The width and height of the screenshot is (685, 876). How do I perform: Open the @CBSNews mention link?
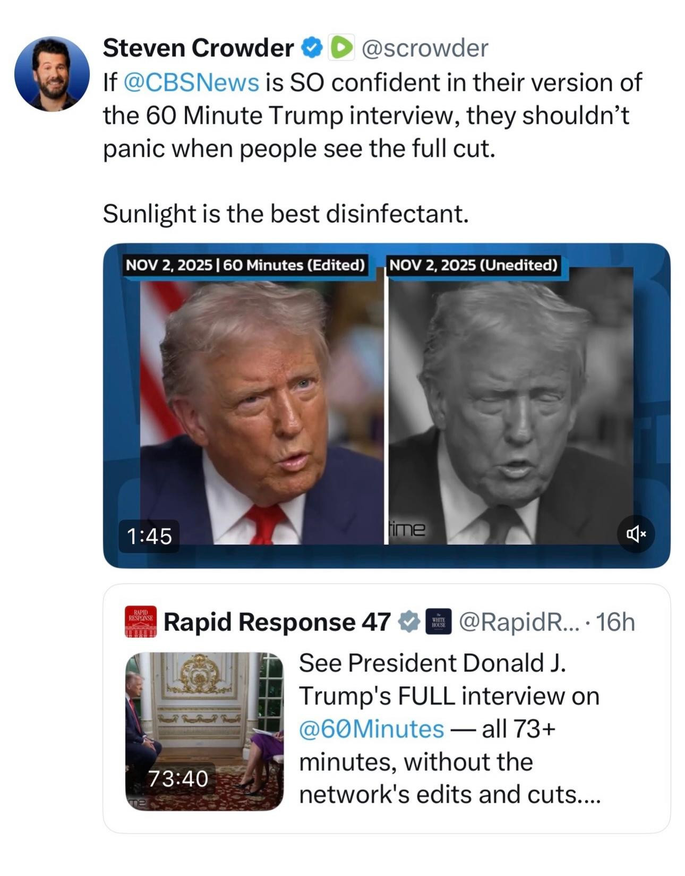[191, 82]
